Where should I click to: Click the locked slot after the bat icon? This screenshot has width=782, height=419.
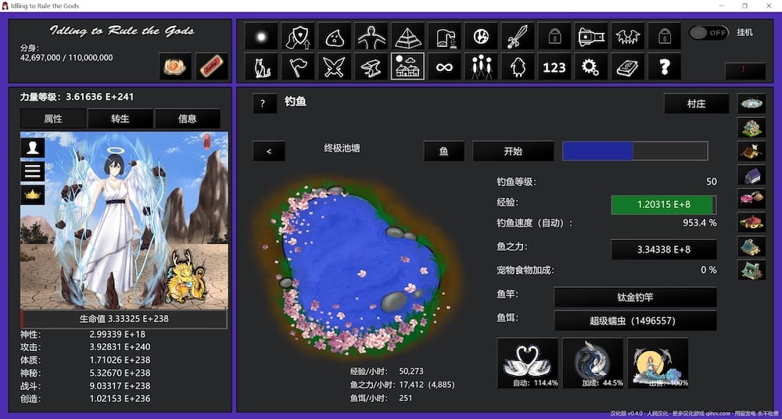664,36
